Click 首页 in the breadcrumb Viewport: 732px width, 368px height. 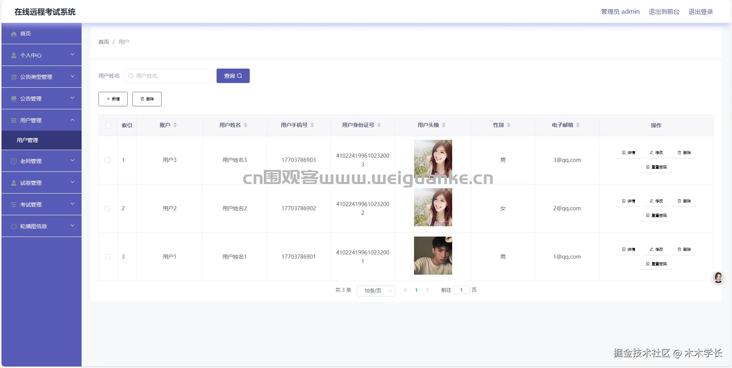(103, 42)
